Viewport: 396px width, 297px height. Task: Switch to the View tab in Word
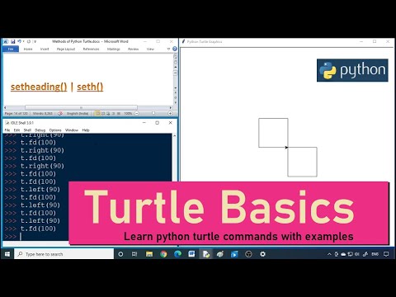[150, 49]
